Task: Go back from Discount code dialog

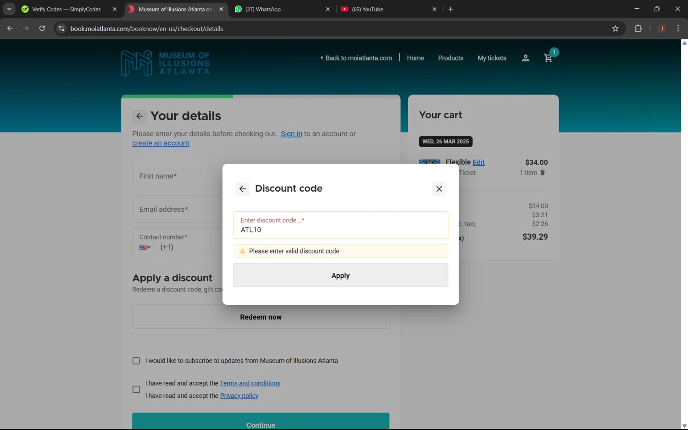Action: [243, 189]
